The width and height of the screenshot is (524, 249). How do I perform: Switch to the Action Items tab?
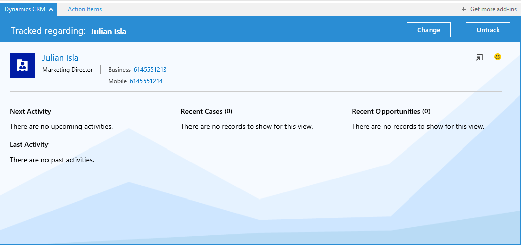84,9
